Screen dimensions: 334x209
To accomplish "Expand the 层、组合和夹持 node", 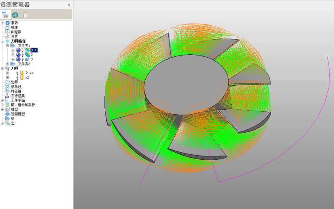I will tap(2, 105).
